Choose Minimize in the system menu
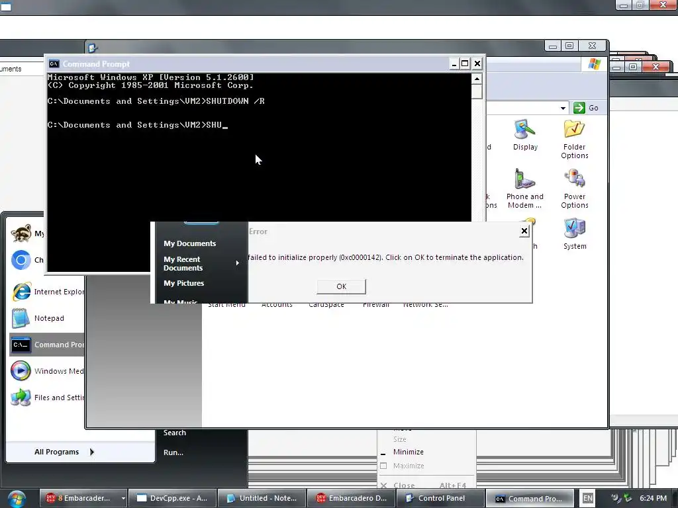Viewport: 678px width, 508px height. (x=408, y=452)
